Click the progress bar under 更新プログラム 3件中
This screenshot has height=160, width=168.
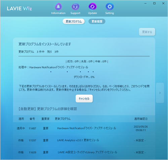(84, 56)
